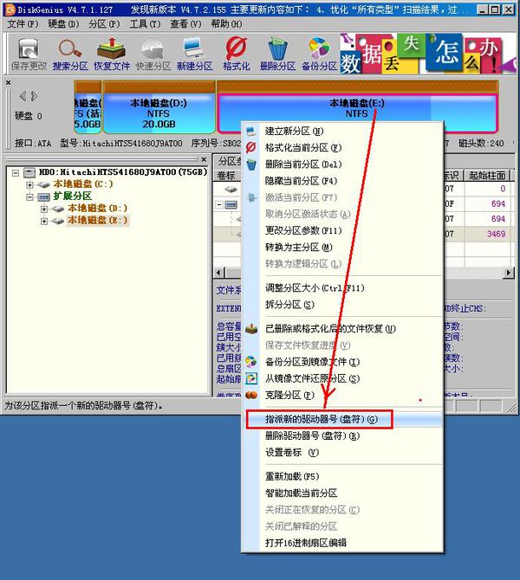Image resolution: width=520 pixels, height=580 pixels.
Task: Choose 已删除或格式化后的文件恢复(U)
Action: click(342, 329)
